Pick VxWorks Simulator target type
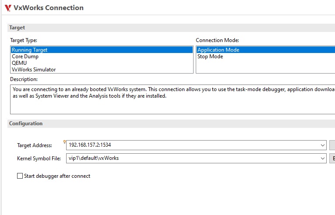This screenshot has height=215, width=335. coord(102,70)
